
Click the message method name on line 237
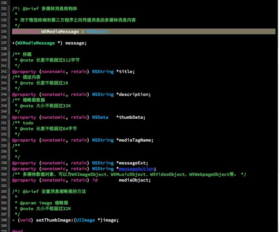(x=74, y=43)
